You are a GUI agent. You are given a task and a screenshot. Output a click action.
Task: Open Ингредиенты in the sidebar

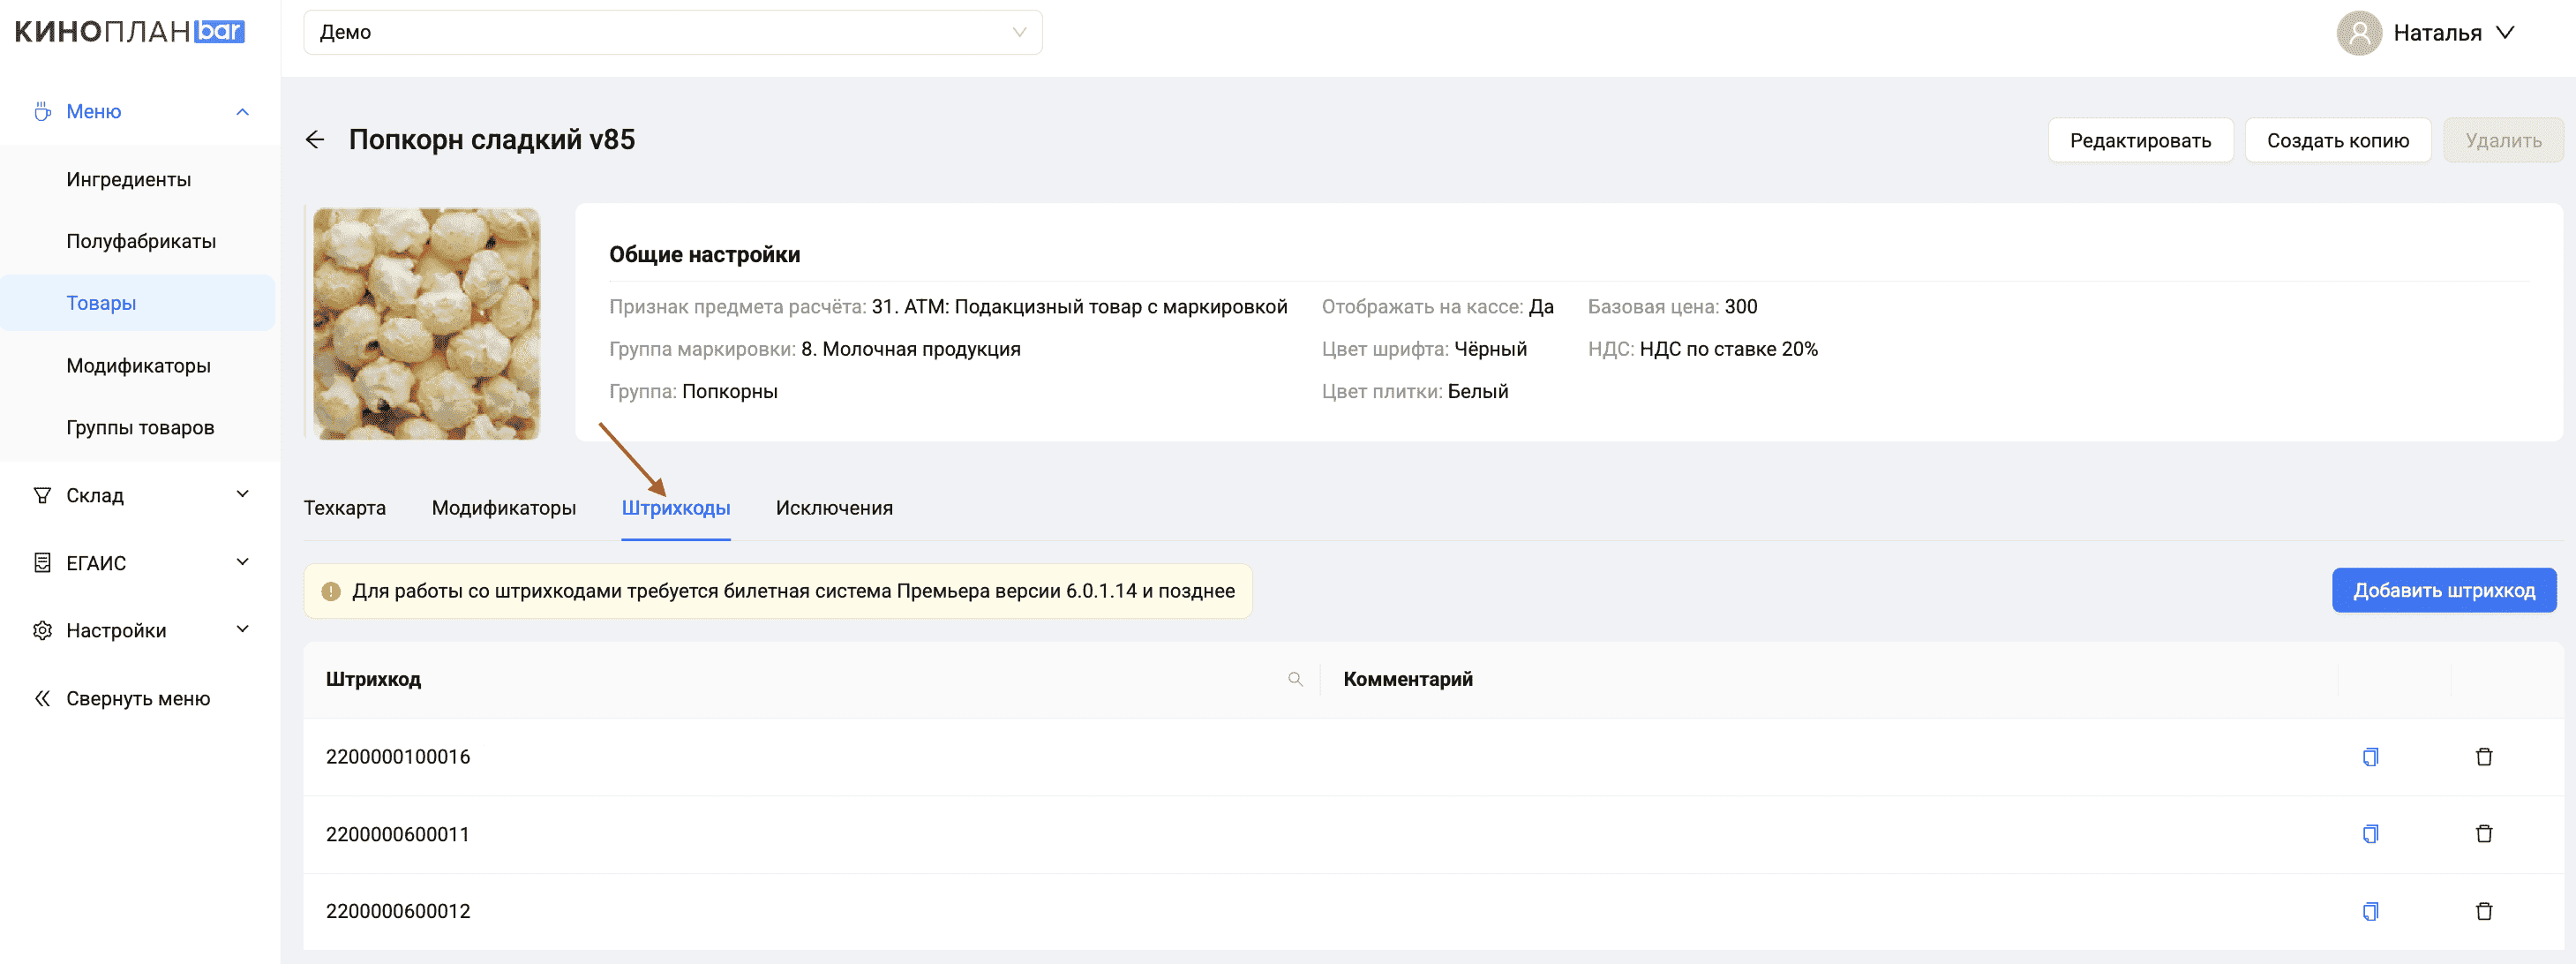coord(129,180)
